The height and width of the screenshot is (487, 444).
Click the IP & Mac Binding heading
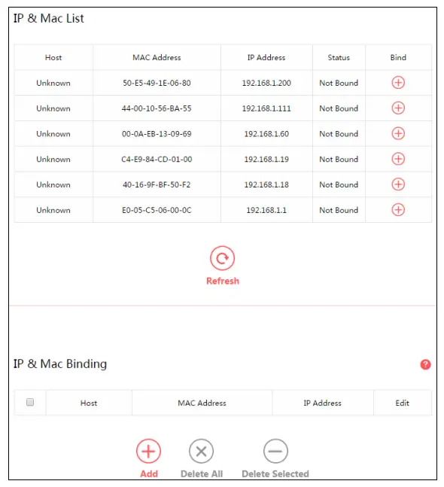(60, 364)
